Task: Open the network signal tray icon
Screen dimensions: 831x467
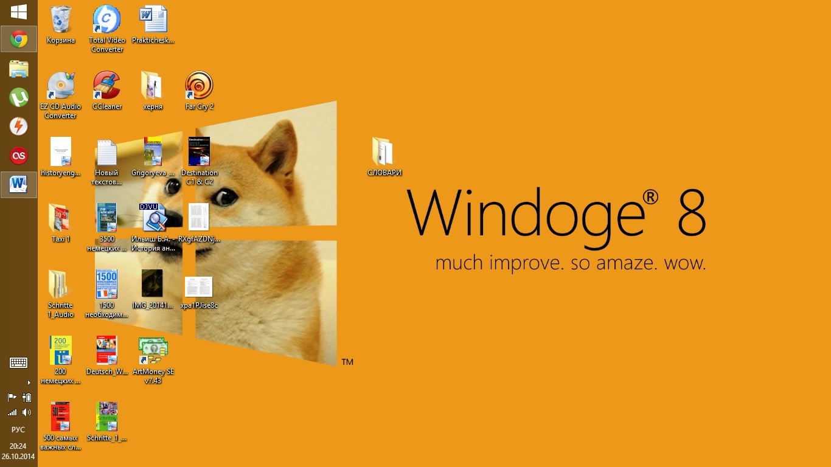Action: (x=12, y=412)
